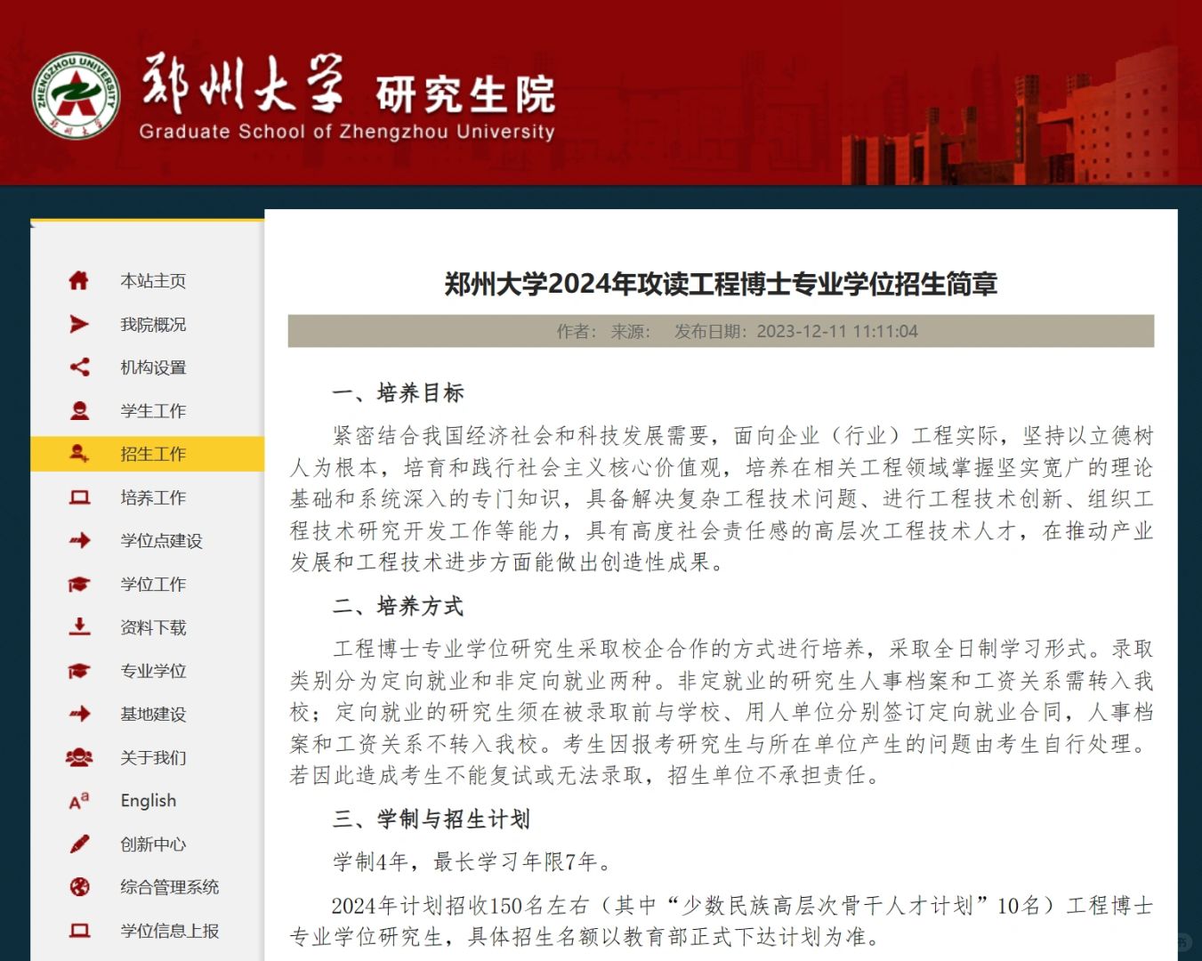Click the line 学制4年，最长学习年限7年
Screen dimensions: 1202x961
472,862
